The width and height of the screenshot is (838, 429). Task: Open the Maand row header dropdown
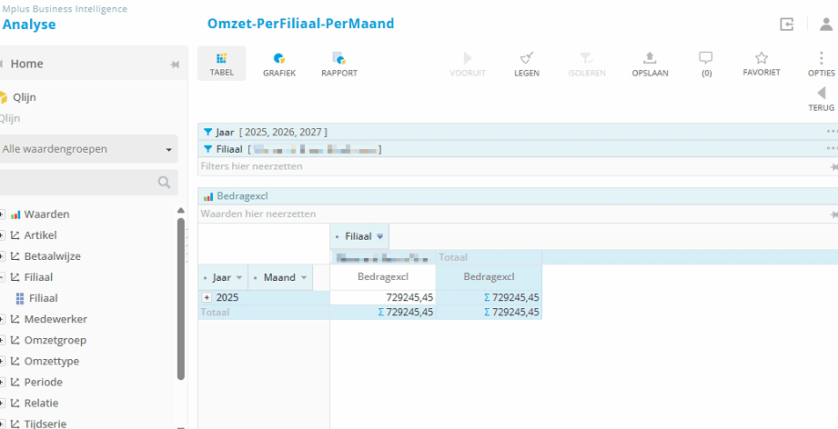click(304, 277)
